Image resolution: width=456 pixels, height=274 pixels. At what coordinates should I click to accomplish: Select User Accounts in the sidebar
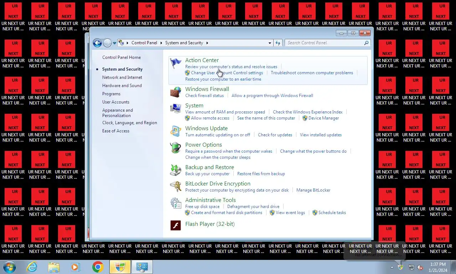(x=116, y=102)
